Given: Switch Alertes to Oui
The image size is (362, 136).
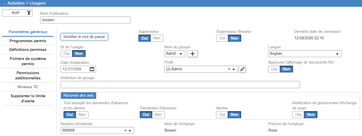Looking at the screenshot, I should coord(222,115).
